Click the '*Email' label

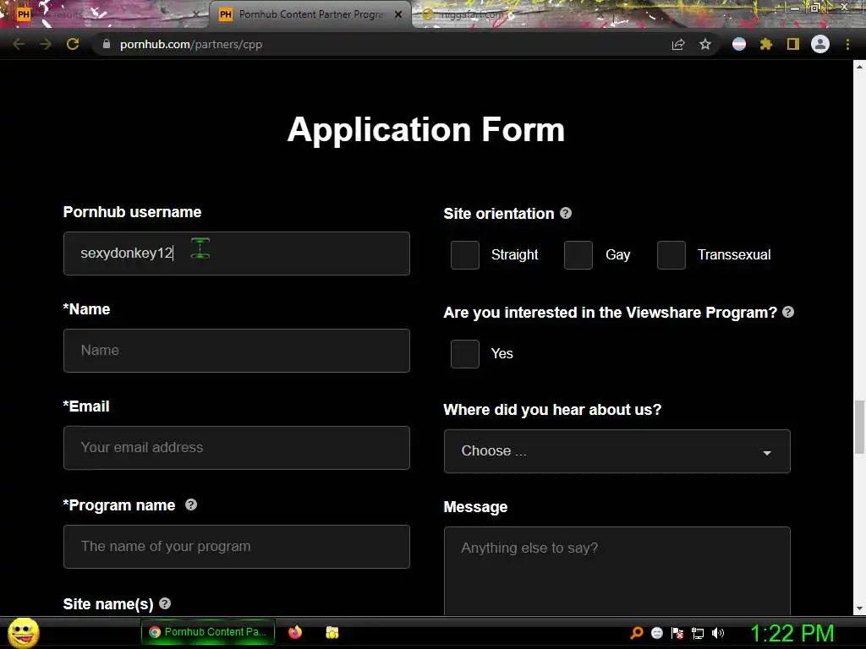pos(86,406)
